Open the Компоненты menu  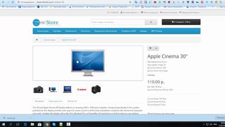point(71,31)
